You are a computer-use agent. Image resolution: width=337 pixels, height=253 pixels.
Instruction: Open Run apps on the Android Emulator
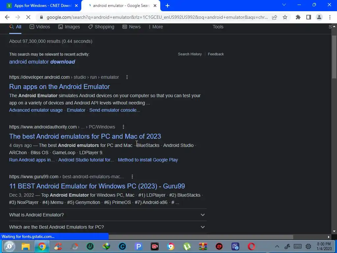[x=60, y=87]
